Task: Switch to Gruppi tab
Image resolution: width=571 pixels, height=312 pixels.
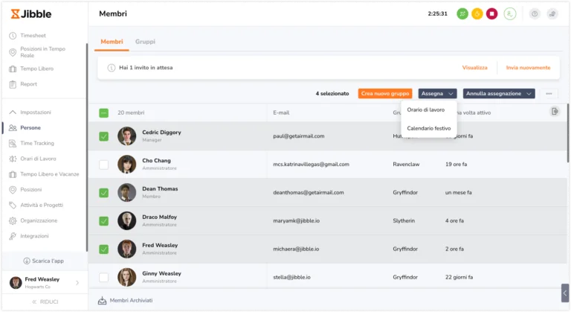Action: 145,42
